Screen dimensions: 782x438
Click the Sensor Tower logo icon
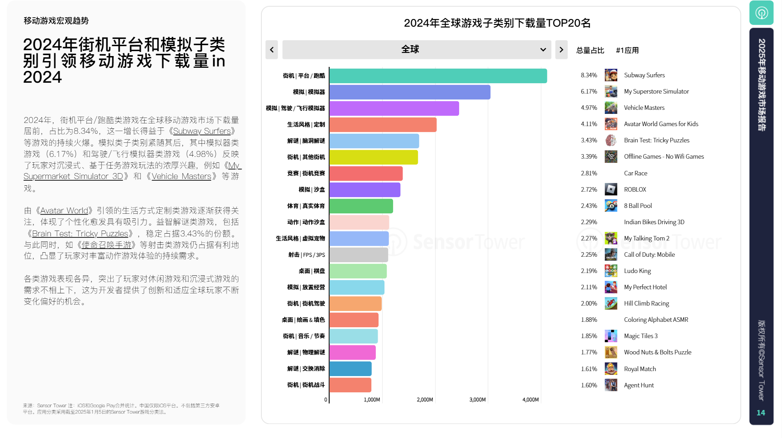(x=761, y=13)
